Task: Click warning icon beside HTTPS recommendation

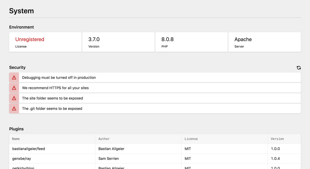Action: (x=14, y=88)
